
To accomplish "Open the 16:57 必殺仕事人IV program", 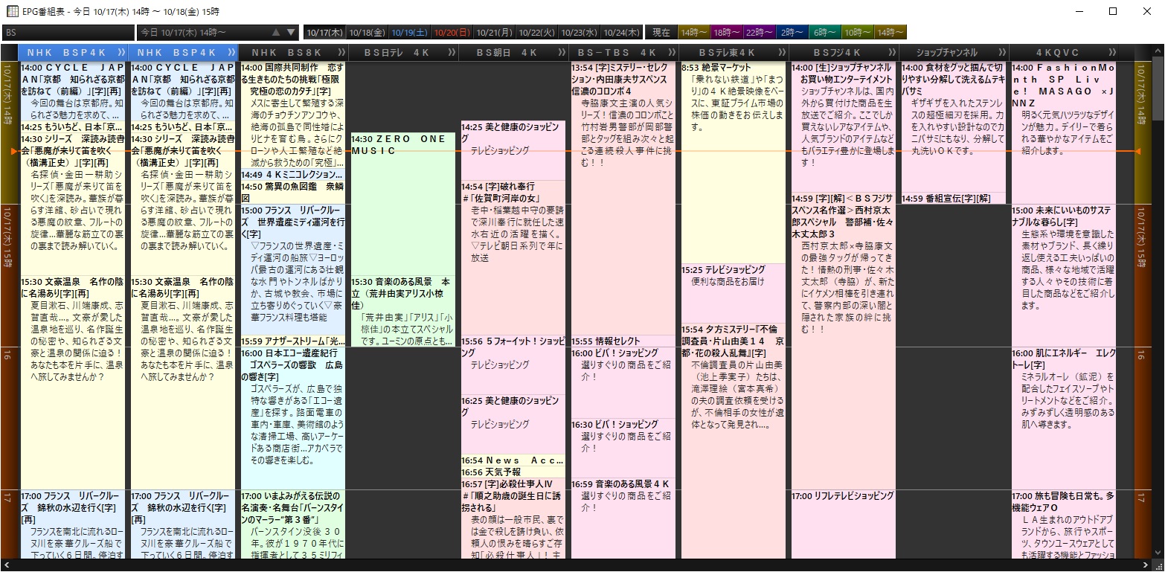I will pos(513,518).
